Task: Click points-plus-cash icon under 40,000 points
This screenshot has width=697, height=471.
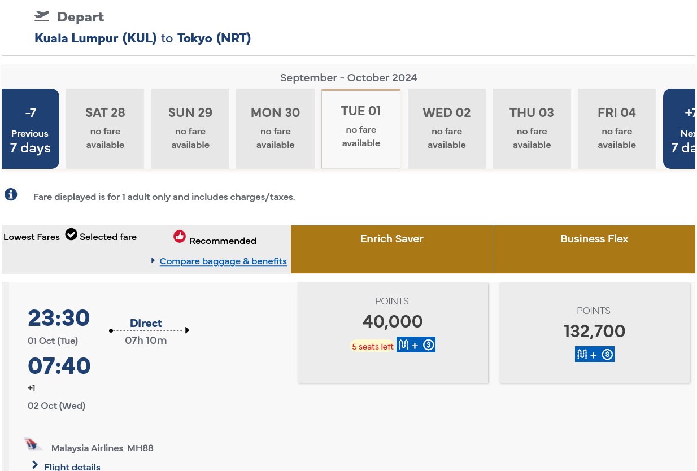Action: pyautogui.click(x=416, y=345)
